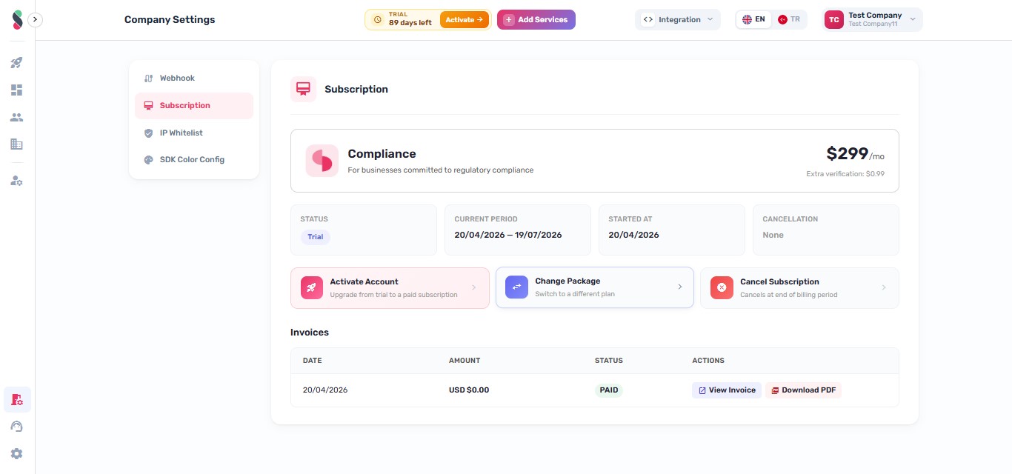Open the IP Whitelist tab
Screen dimensions: 1012x474
194,133
